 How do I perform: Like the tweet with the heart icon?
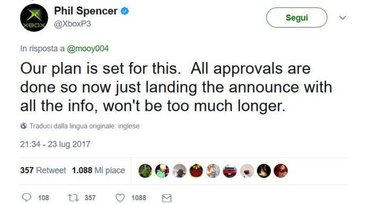(x=120, y=198)
